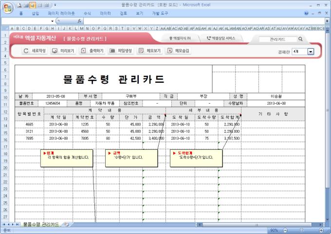Click into the formula bar input
Image resolution: width=331 pixels, height=234 pixels.
click(203, 21)
